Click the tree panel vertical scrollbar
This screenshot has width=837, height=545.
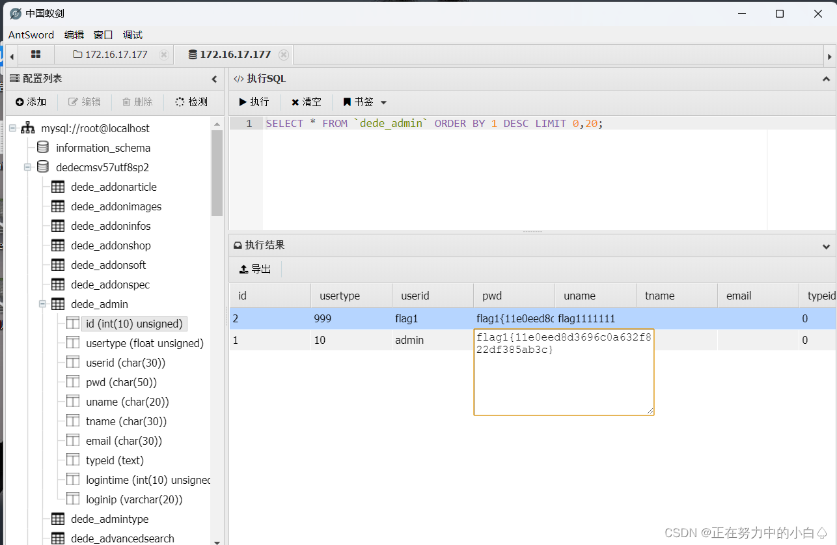pyautogui.click(x=217, y=172)
